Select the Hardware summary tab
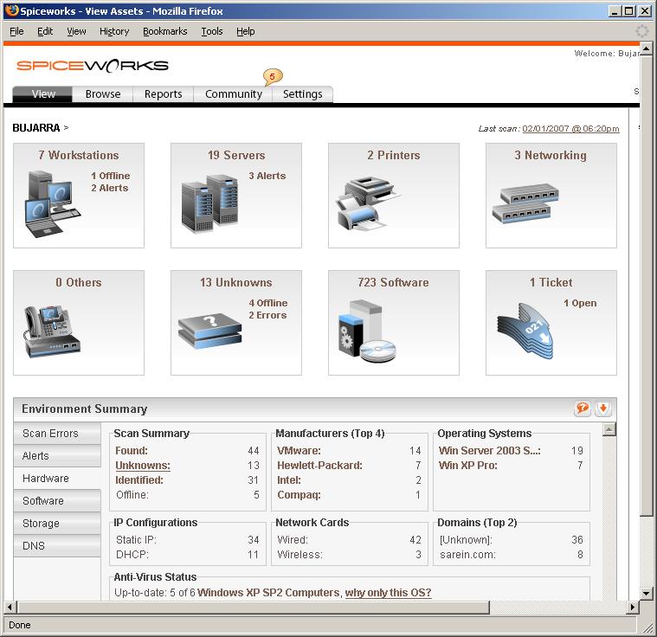657x637 pixels. click(57, 478)
